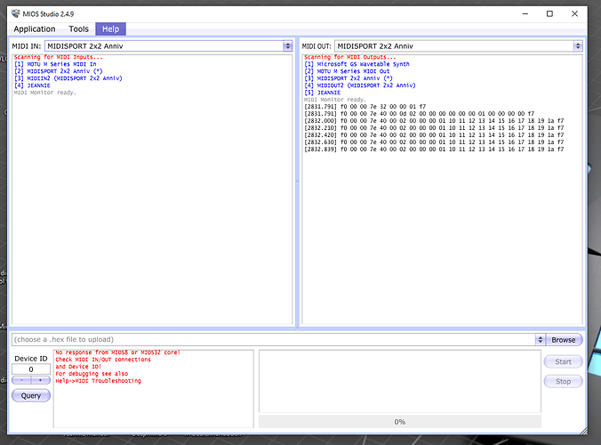Click the Start upload button
This screenshot has width=601, height=445.
[x=563, y=361]
